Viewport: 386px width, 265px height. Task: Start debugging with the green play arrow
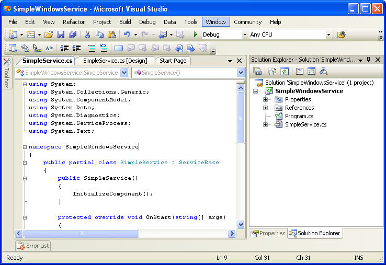(x=196, y=34)
